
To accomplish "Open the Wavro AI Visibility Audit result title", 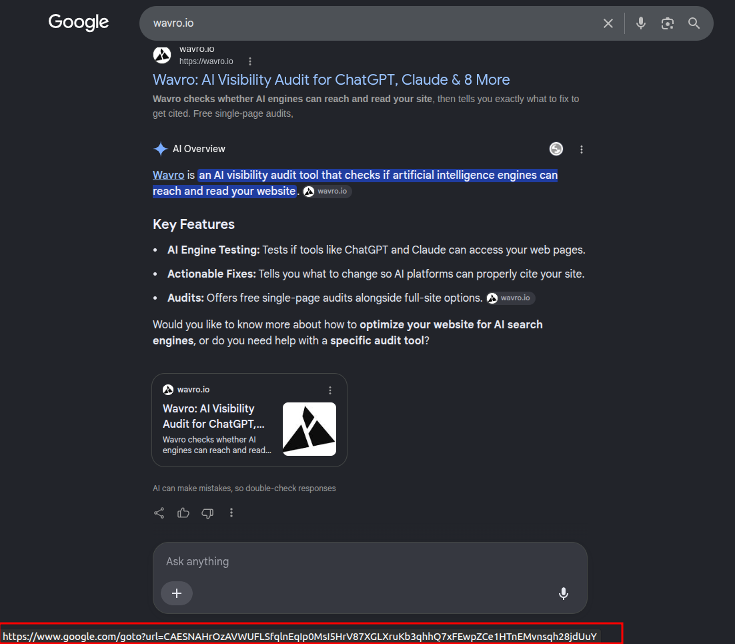I will [x=331, y=79].
